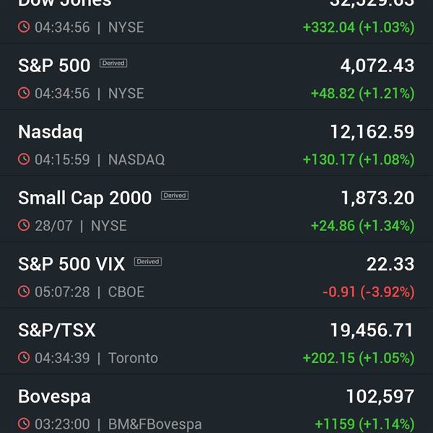
Task: Tap the clock icon under S&P/TSX
Action: pos(24,358)
